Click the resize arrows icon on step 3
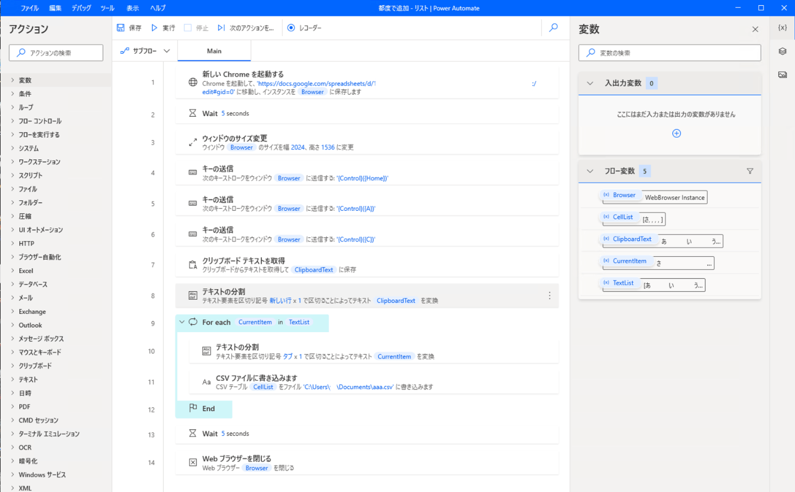Screen dimensions: 795x492 [x=193, y=142]
